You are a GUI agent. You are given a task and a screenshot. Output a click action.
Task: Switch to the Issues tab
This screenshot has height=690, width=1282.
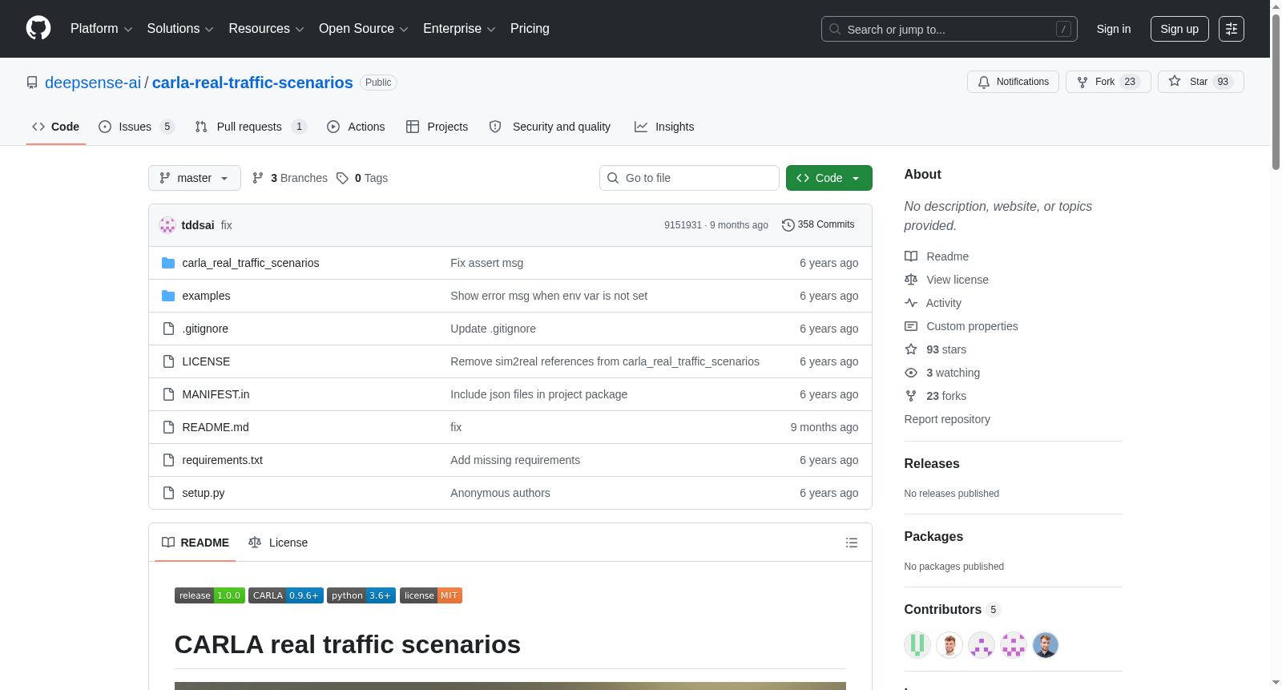tap(136, 127)
